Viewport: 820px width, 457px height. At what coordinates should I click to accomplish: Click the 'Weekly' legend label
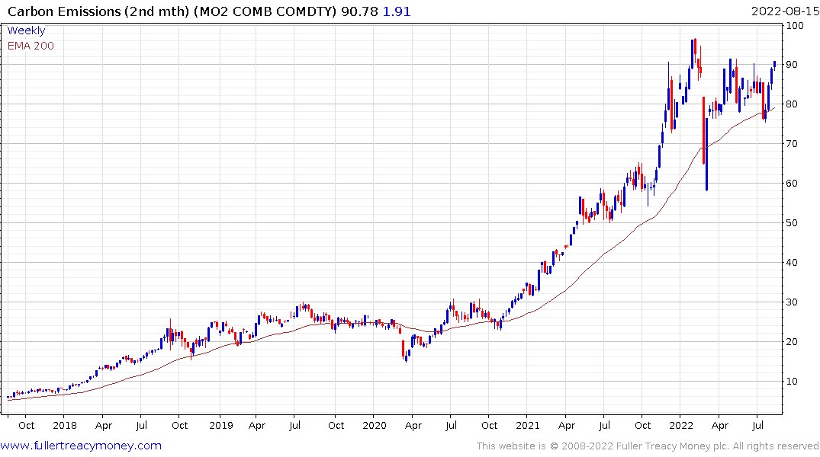point(26,30)
